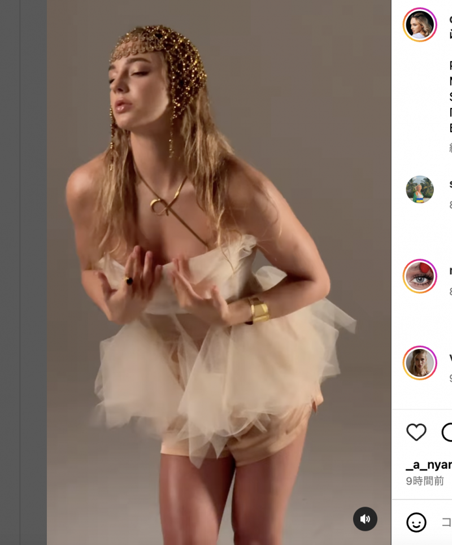Screen dimensions: 452x545
Task: Click timestamp under the palm-tree avatar comment
Action: coord(450,204)
